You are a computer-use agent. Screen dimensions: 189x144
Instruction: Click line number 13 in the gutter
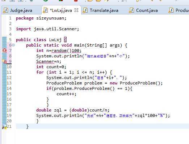click(9, 83)
